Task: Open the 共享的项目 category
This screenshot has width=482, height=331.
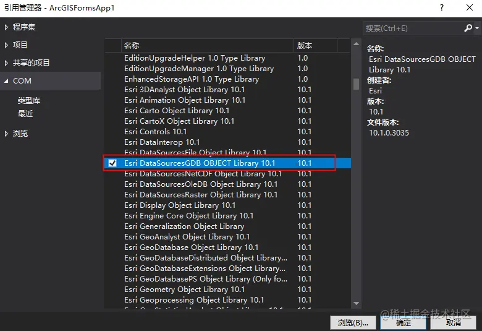Action: [31, 63]
